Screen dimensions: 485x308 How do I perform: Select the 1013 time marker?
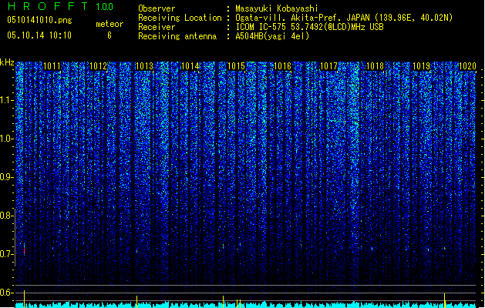click(144, 66)
